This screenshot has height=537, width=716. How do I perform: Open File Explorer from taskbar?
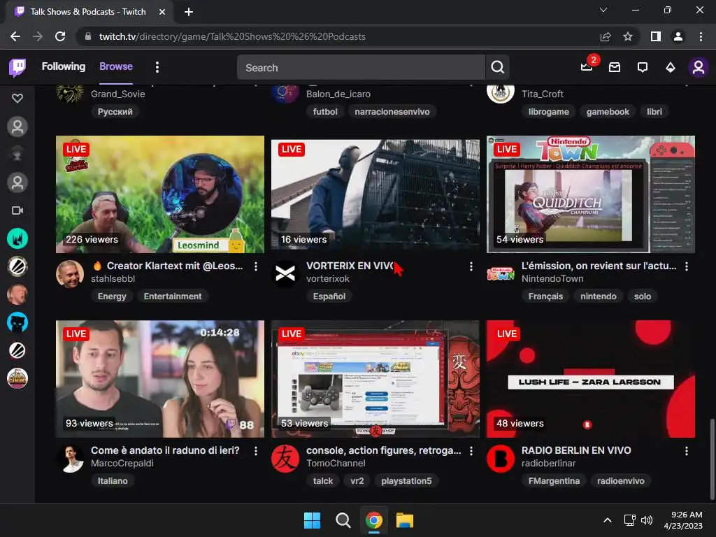(x=405, y=520)
